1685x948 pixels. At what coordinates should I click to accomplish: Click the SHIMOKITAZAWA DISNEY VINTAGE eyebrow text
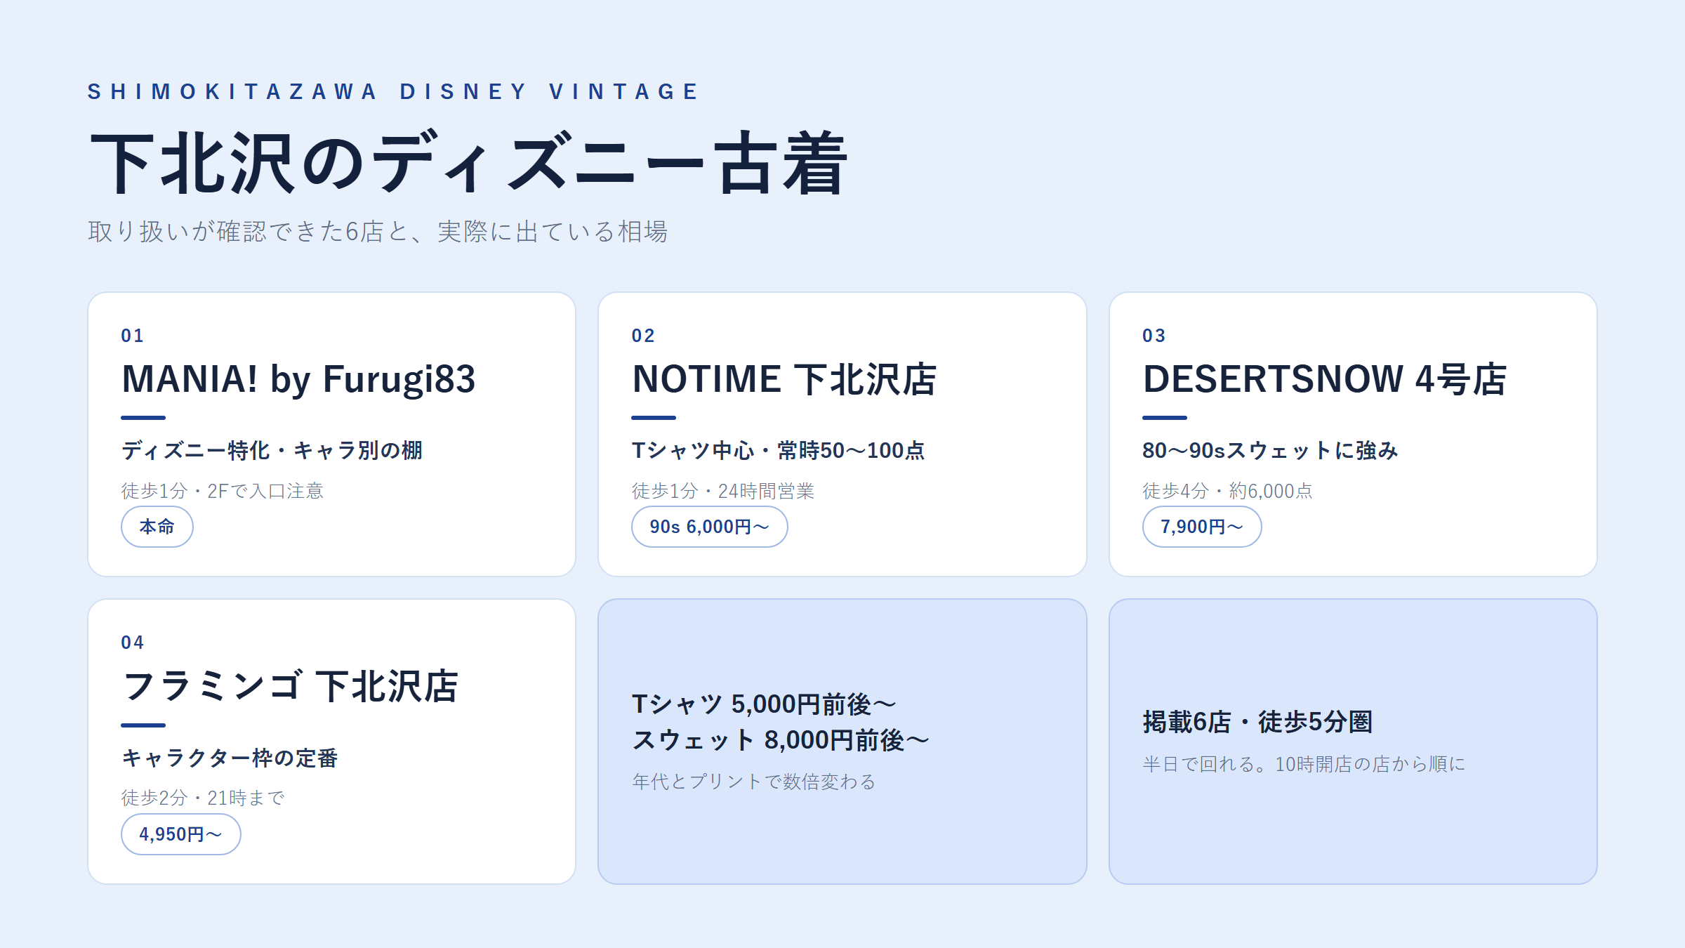pyautogui.click(x=393, y=92)
